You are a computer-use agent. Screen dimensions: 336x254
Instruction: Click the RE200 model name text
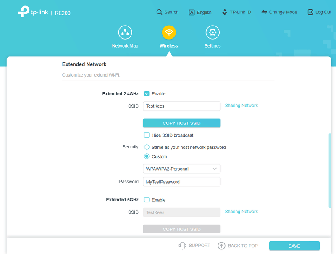click(63, 13)
